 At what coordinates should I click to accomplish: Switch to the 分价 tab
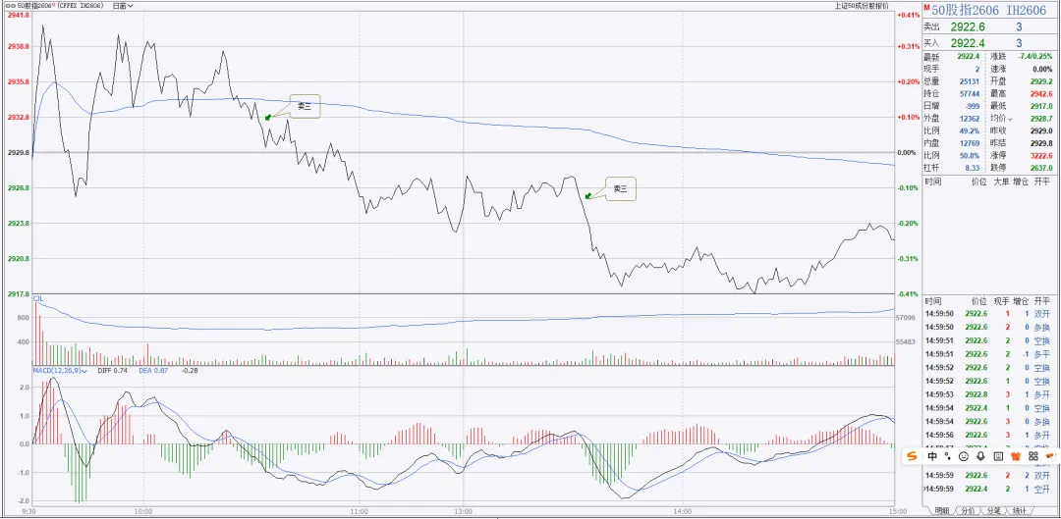coord(968,511)
